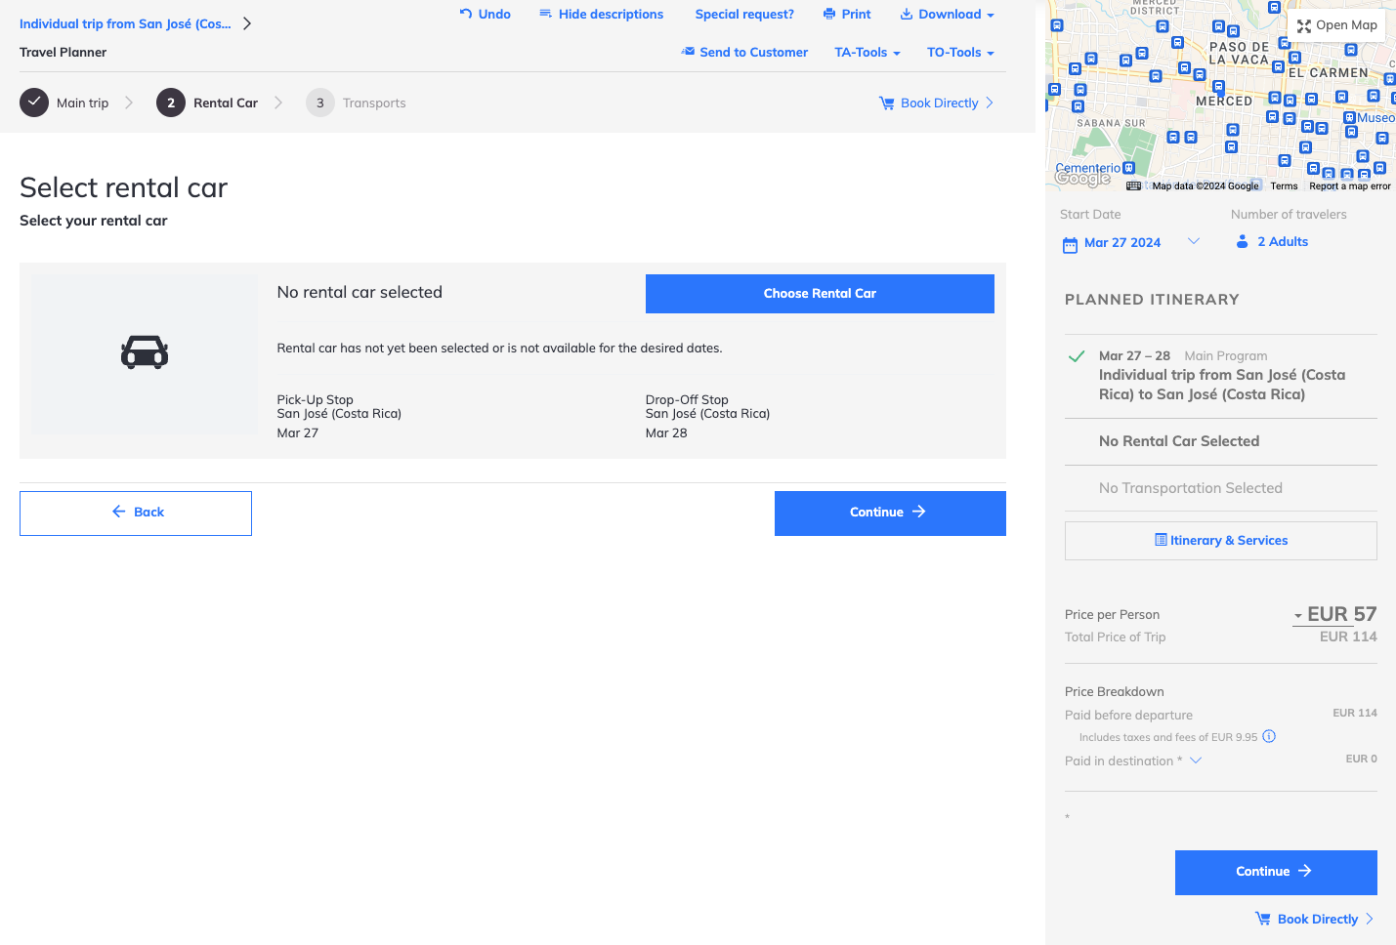Screen dimensions: 1396x945
Task: Click the bottom Book Directly cart icon
Action: click(x=1263, y=919)
